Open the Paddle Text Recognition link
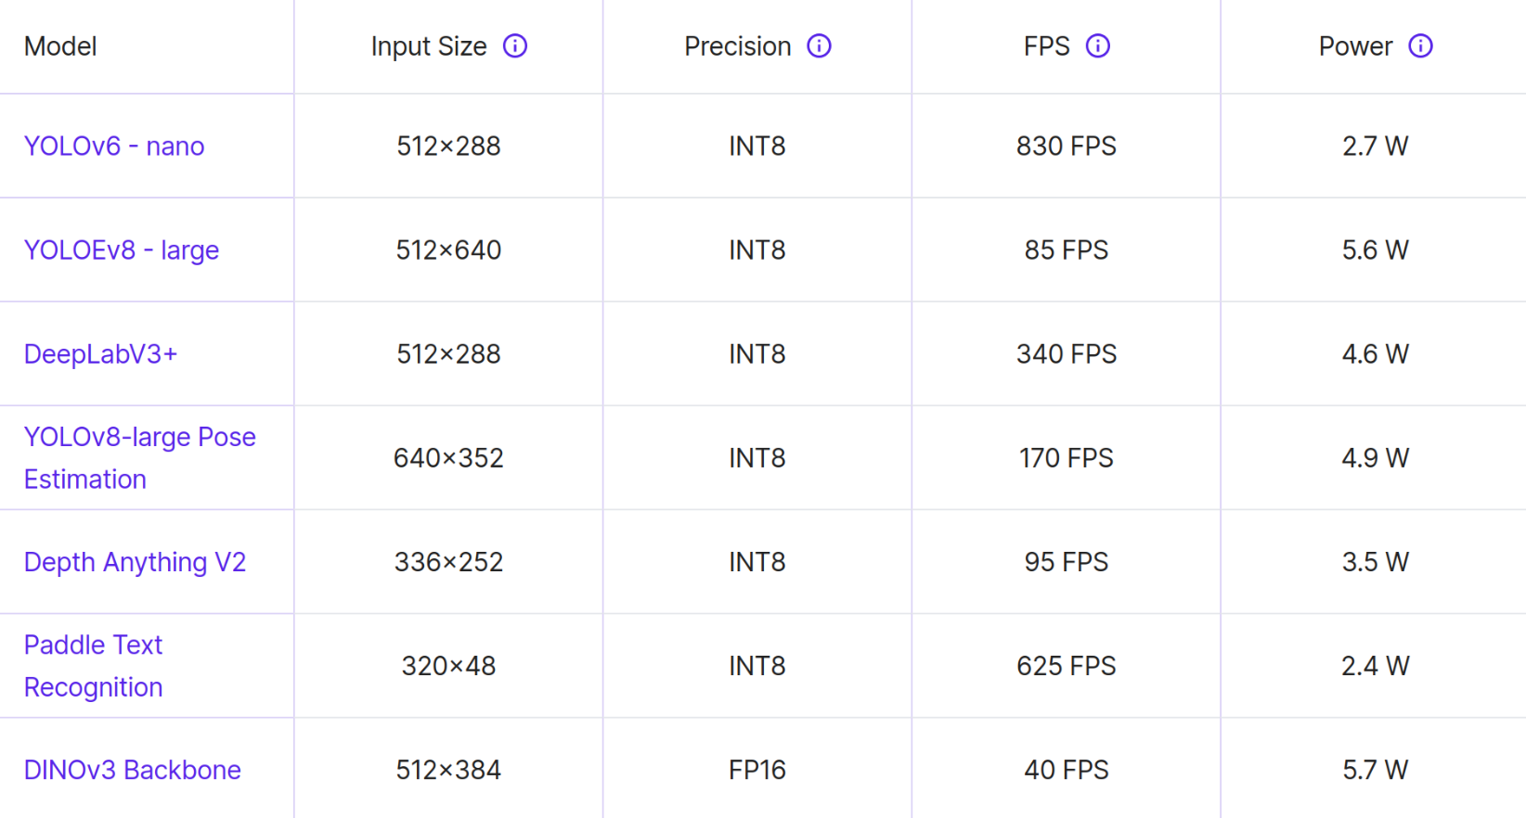 93,645
